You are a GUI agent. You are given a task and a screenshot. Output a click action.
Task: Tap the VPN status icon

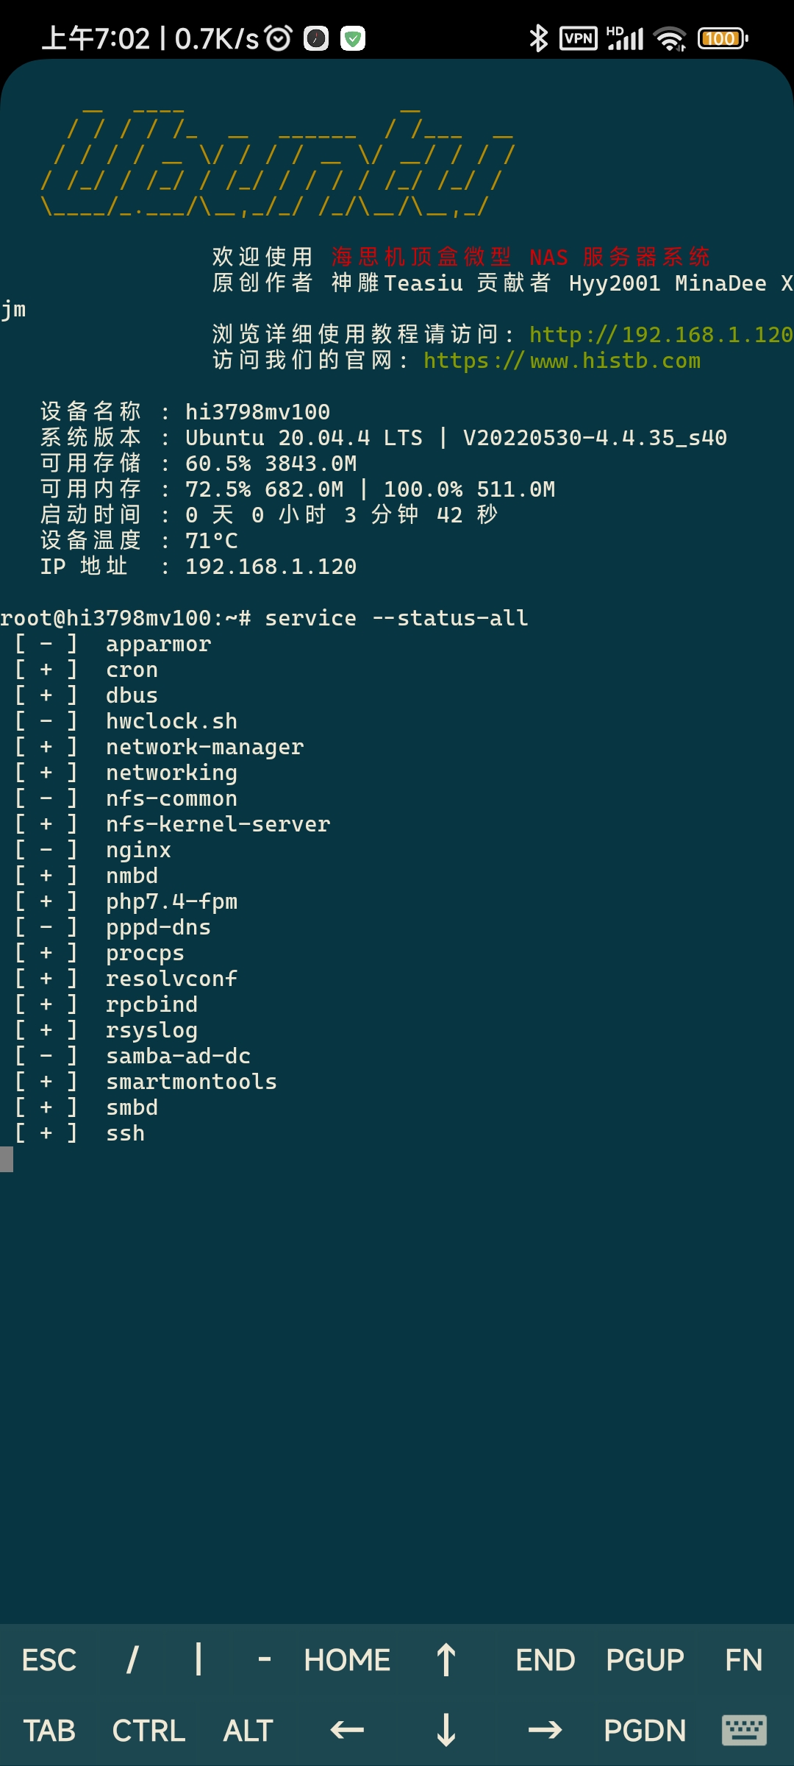(x=579, y=38)
